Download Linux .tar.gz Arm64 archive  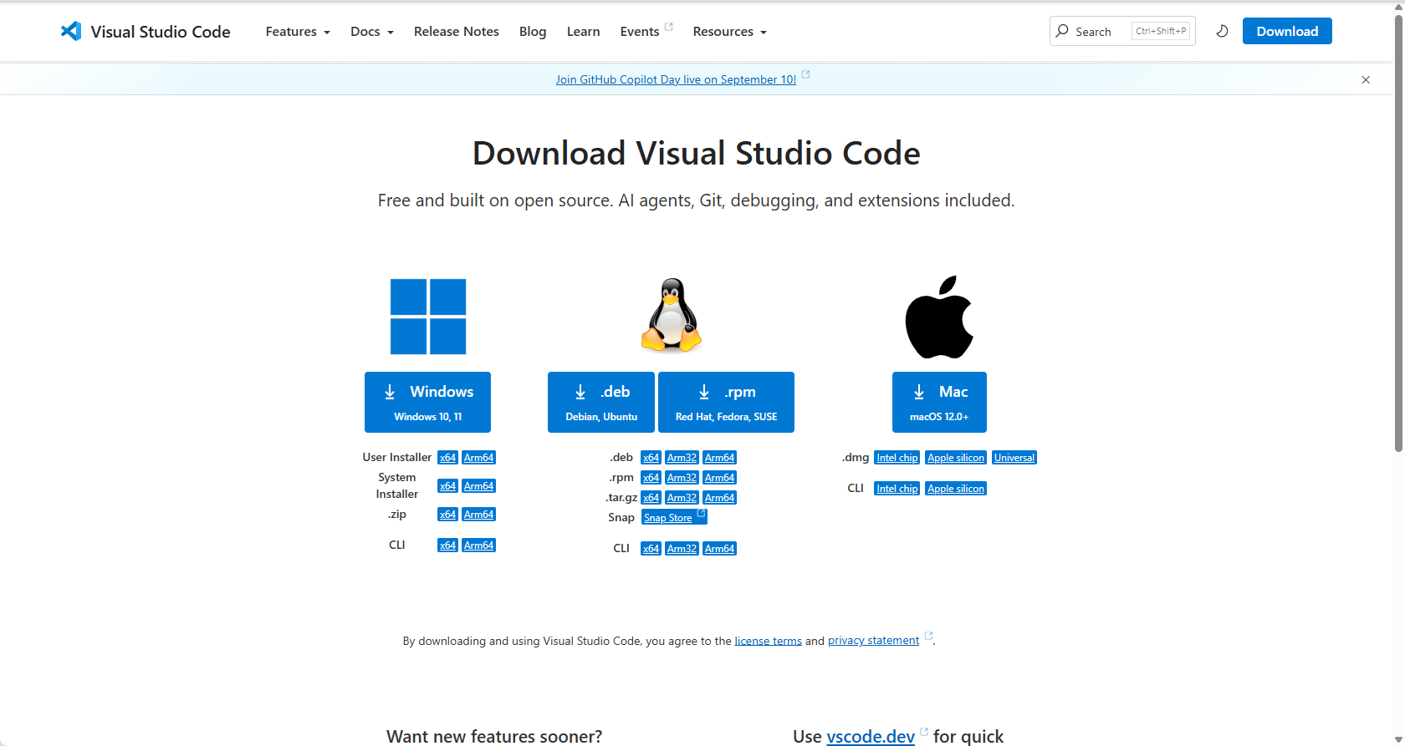[x=719, y=498]
